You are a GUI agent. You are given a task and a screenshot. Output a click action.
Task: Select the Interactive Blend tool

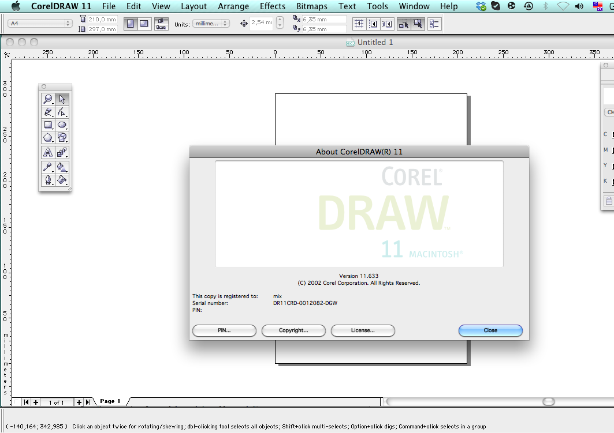[x=62, y=152]
